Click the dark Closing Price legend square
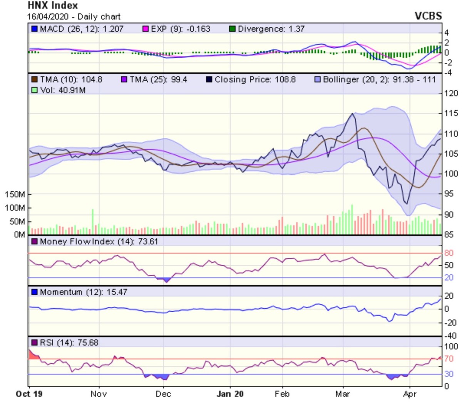462x403 pixels. pyautogui.click(x=209, y=80)
